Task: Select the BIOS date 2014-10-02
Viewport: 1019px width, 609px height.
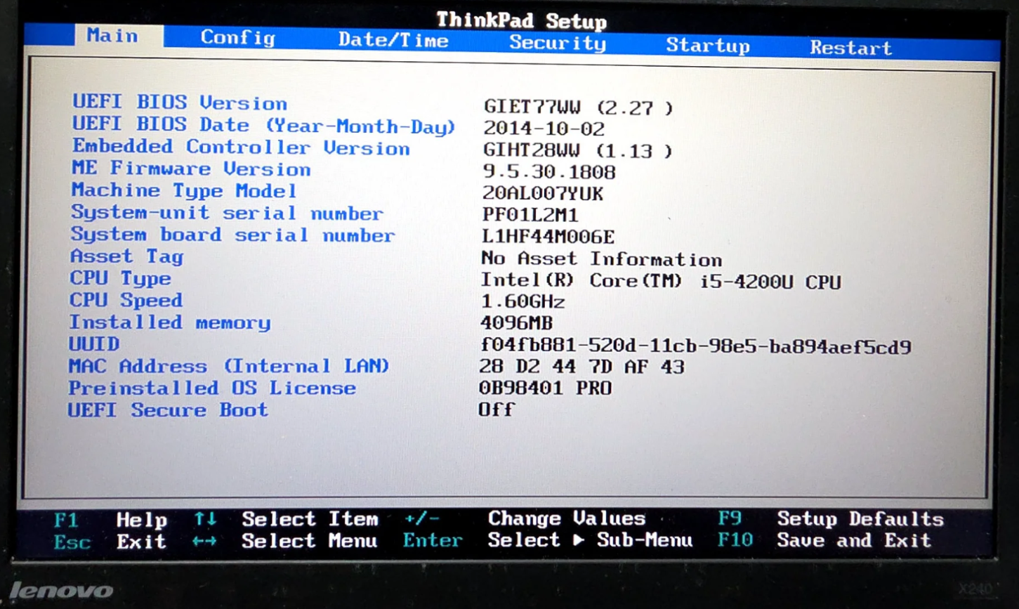Action: click(x=544, y=129)
